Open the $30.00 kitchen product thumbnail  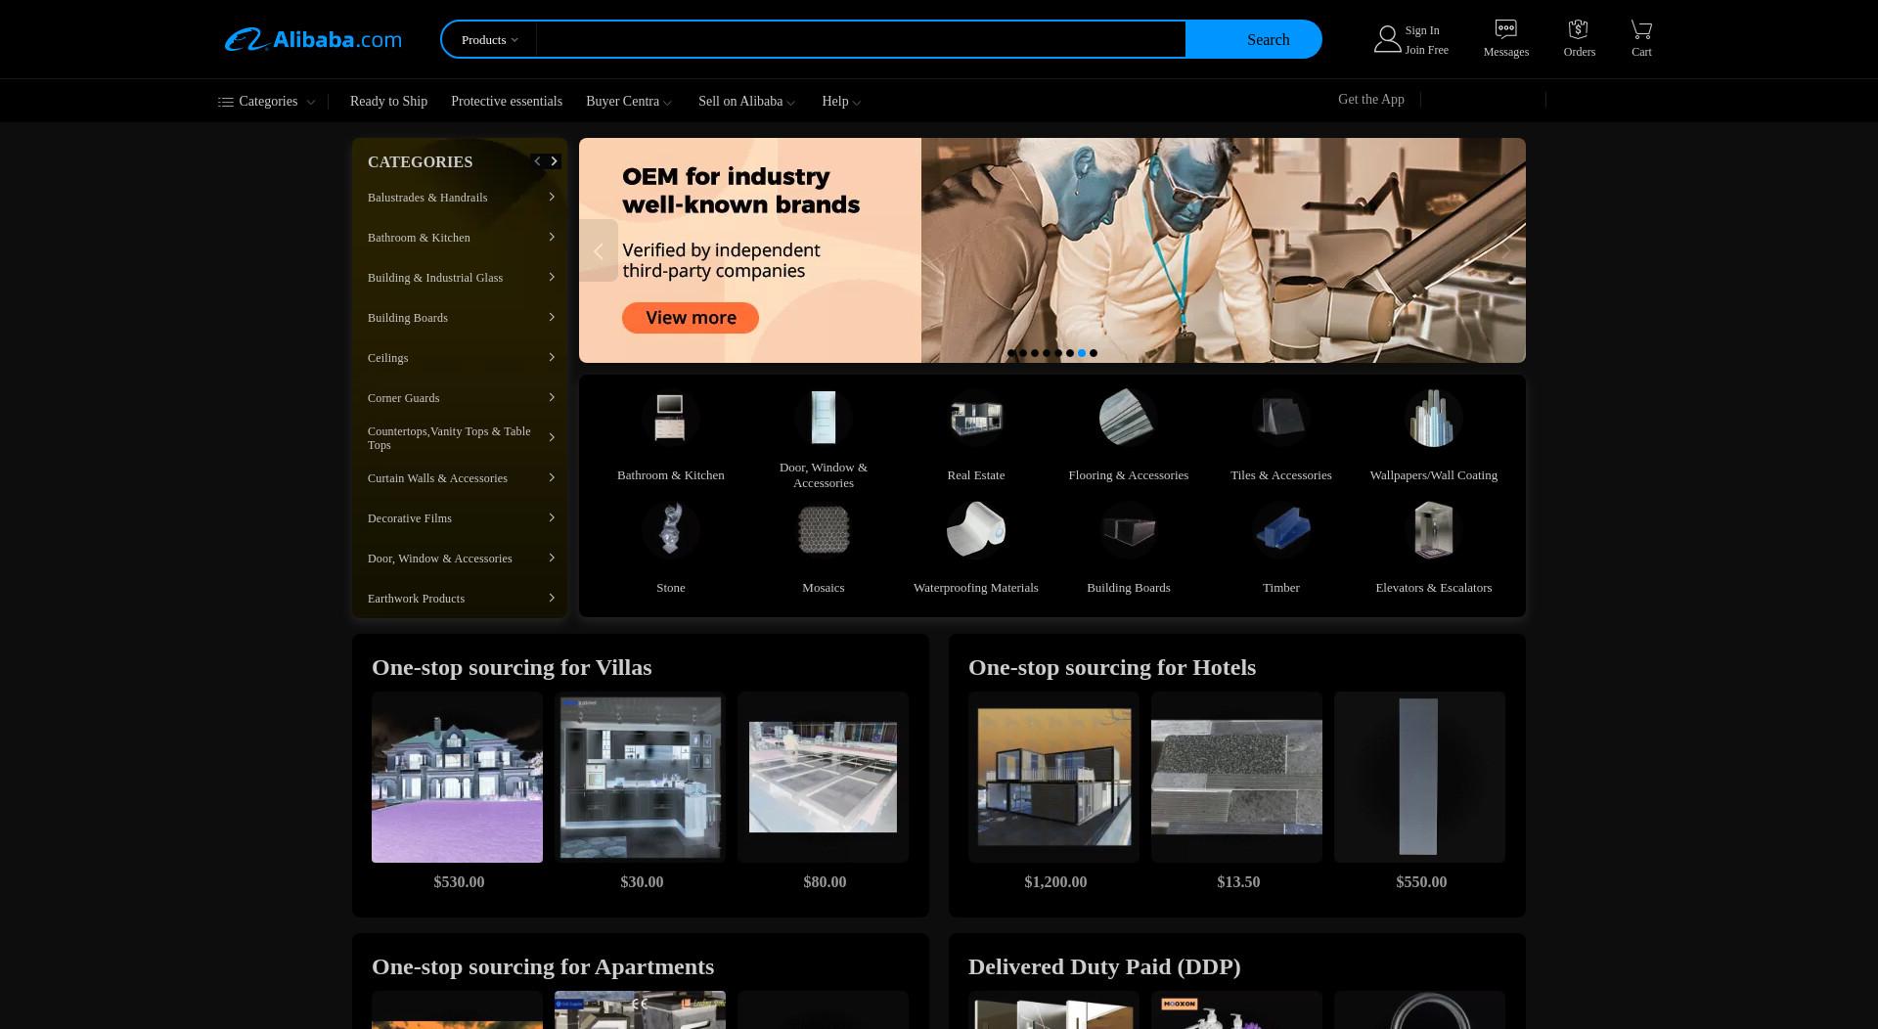[640, 778]
